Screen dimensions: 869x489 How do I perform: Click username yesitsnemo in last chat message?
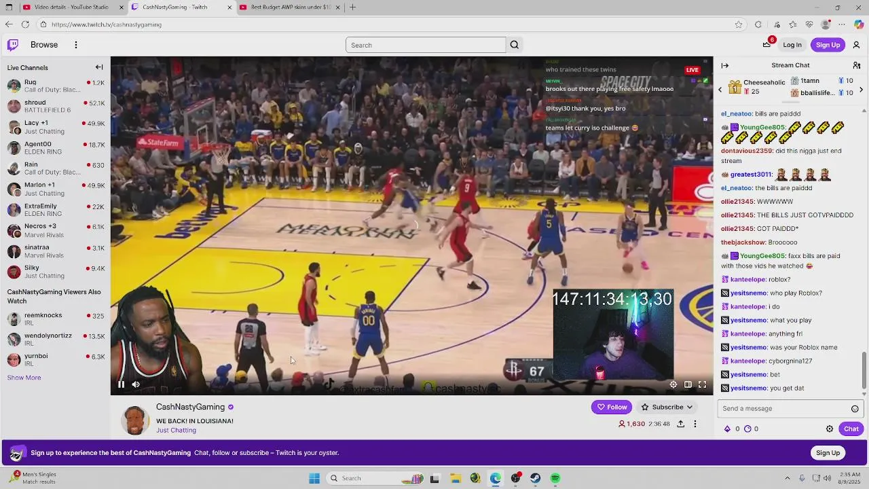tap(749, 388)
